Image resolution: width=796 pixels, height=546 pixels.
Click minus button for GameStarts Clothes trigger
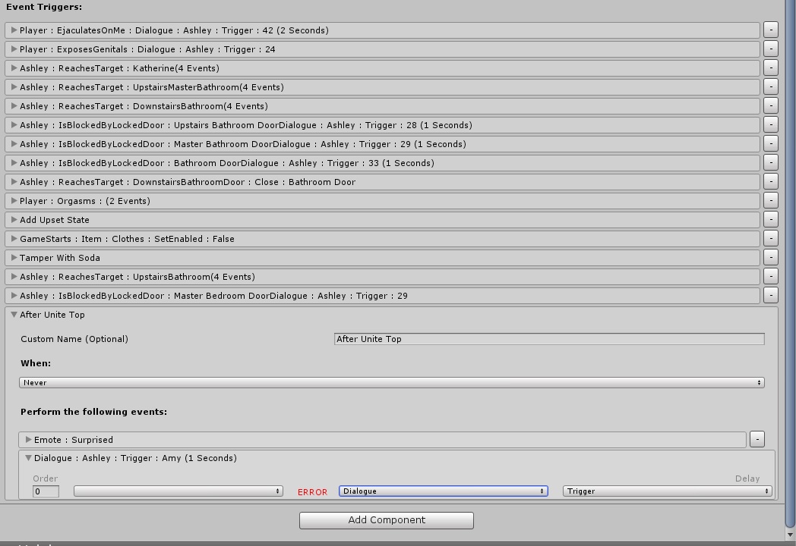point(770,239)
